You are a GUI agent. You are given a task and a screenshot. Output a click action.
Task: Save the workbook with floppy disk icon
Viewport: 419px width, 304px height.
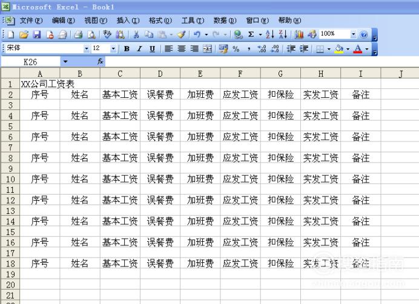[37, 34]
